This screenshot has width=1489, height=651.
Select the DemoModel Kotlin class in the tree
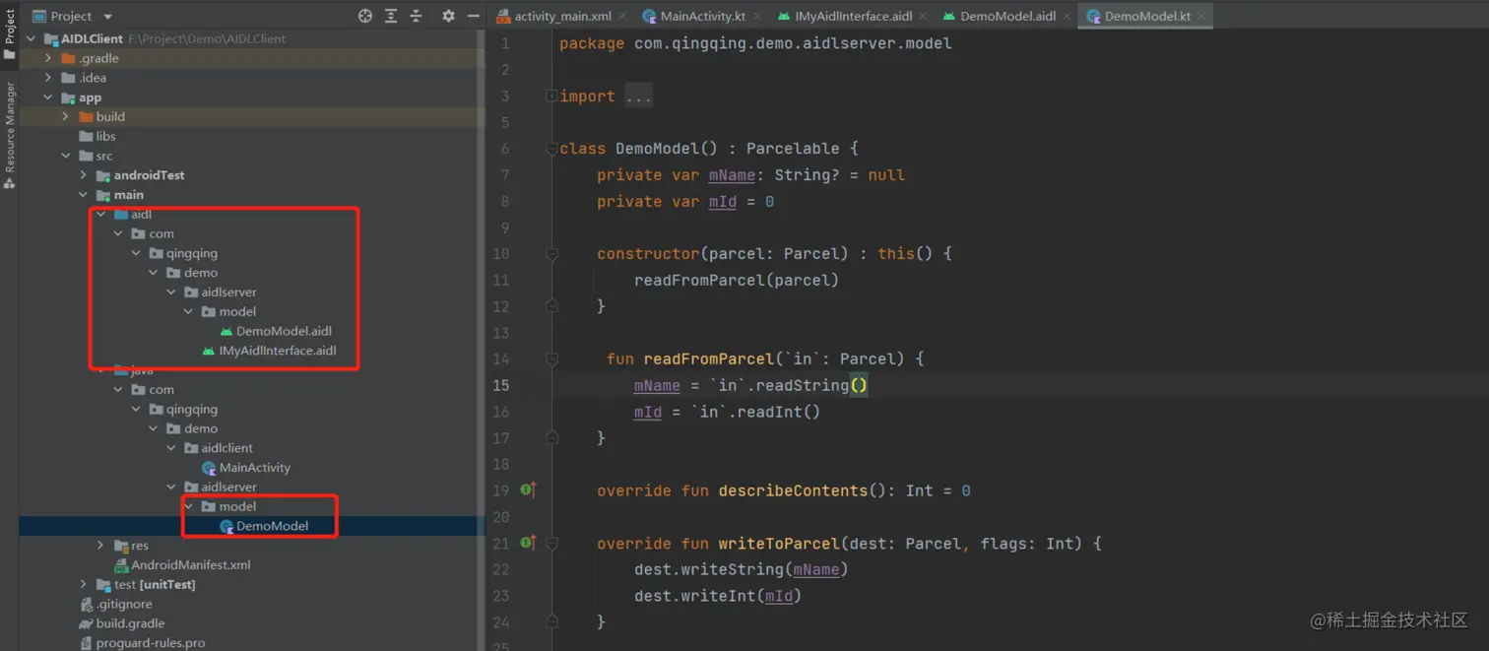point(272,526)
